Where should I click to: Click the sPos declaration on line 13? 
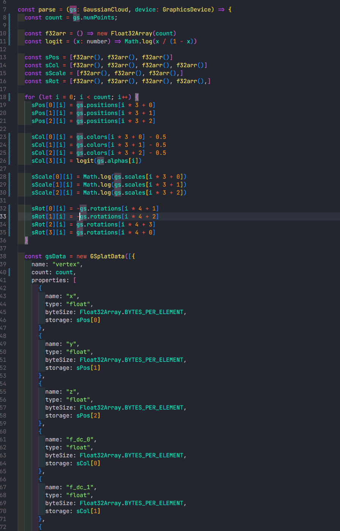coord(52,57)
